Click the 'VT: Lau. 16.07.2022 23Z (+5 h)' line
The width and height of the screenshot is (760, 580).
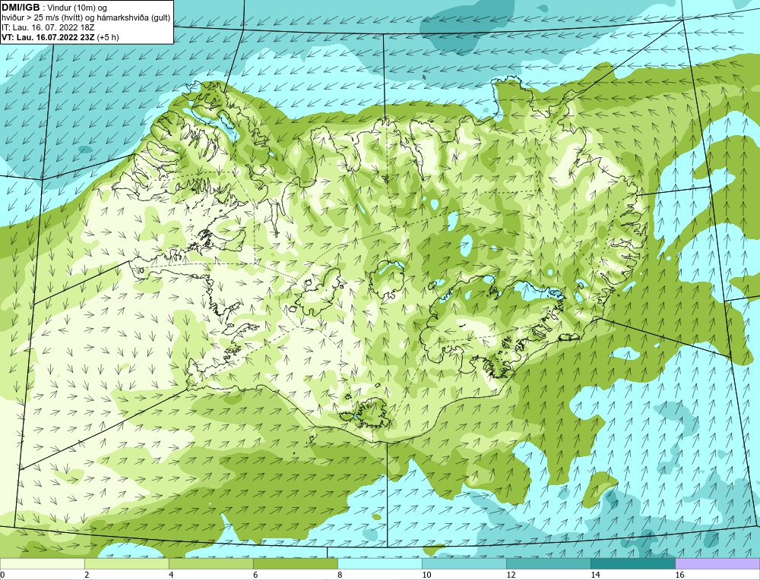coord(60,37)
